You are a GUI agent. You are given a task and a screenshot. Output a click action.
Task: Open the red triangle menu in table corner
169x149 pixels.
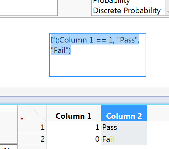tap(22, 119)
